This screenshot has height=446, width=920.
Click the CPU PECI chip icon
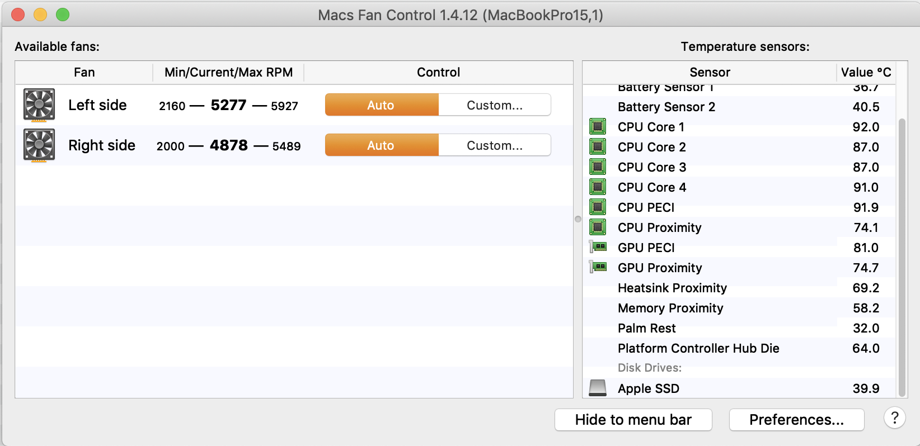[x=598, y=207]
